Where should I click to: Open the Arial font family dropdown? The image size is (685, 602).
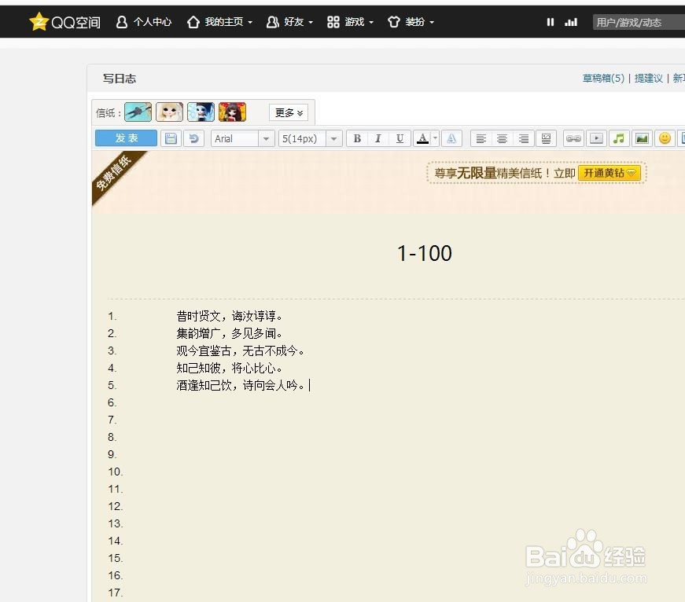click(242, 139)
